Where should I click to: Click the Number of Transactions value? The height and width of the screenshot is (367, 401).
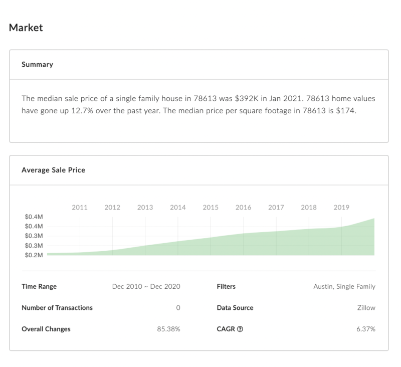pyautogui.click(x=178, y=308)
